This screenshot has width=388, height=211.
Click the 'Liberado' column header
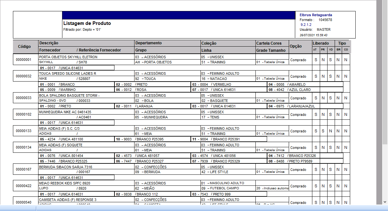coord(321,43)
